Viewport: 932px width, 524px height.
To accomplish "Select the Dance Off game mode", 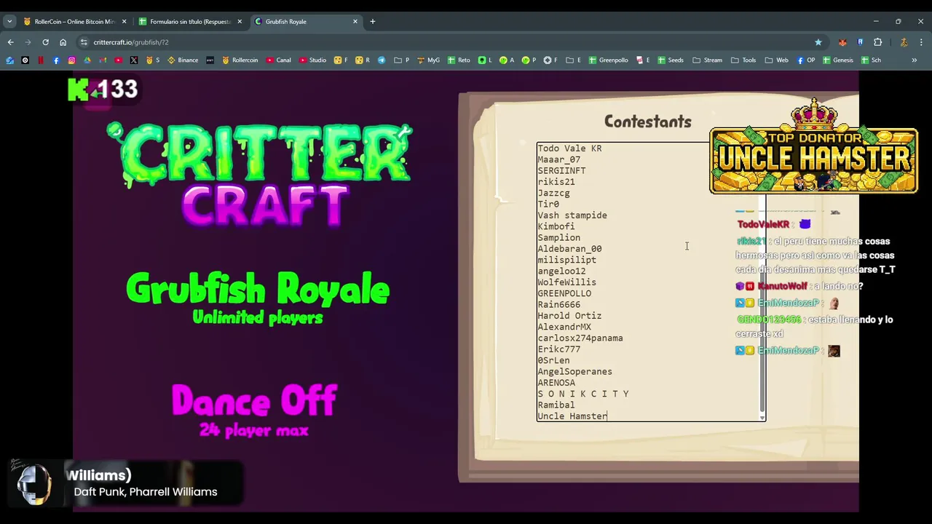I will point(254,410).
